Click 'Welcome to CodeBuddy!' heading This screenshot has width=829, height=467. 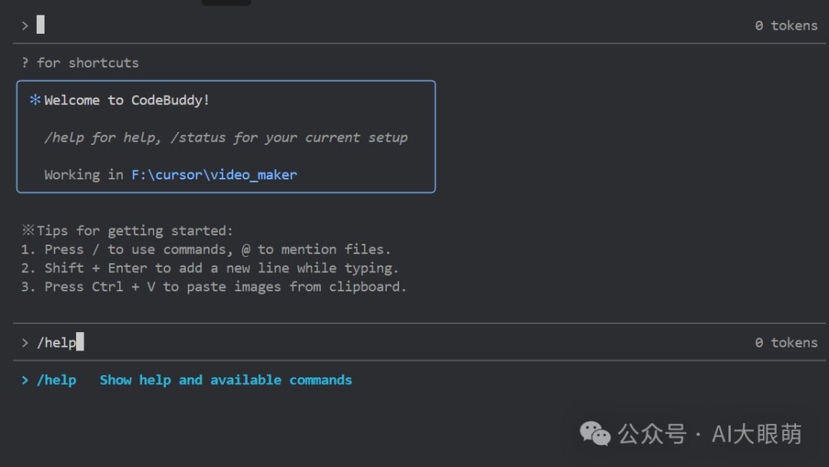[127, 100]
